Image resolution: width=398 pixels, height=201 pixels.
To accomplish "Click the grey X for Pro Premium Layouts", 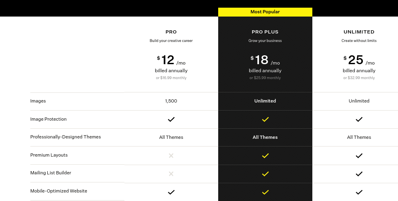I will [x=171, y=156].
